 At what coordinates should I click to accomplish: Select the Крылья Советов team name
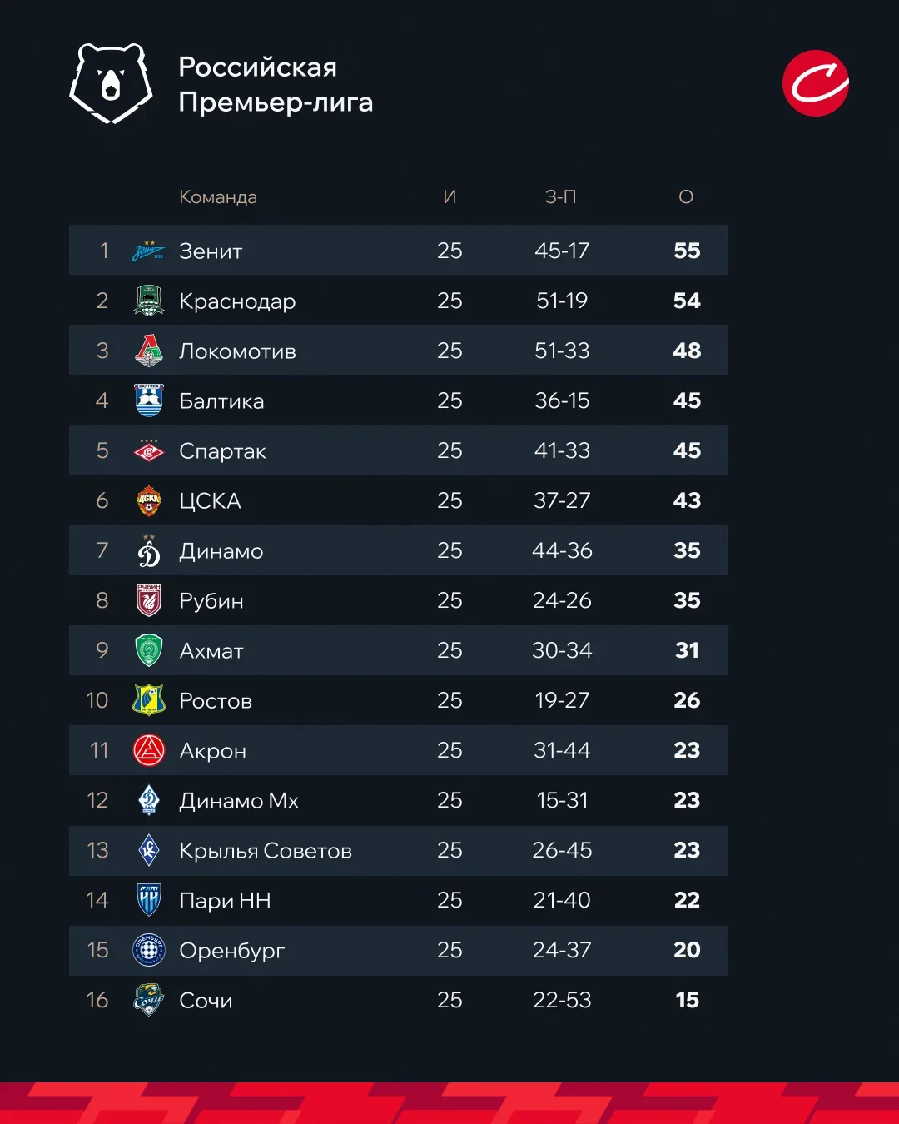pyautogui.click(x=266, y=851)
